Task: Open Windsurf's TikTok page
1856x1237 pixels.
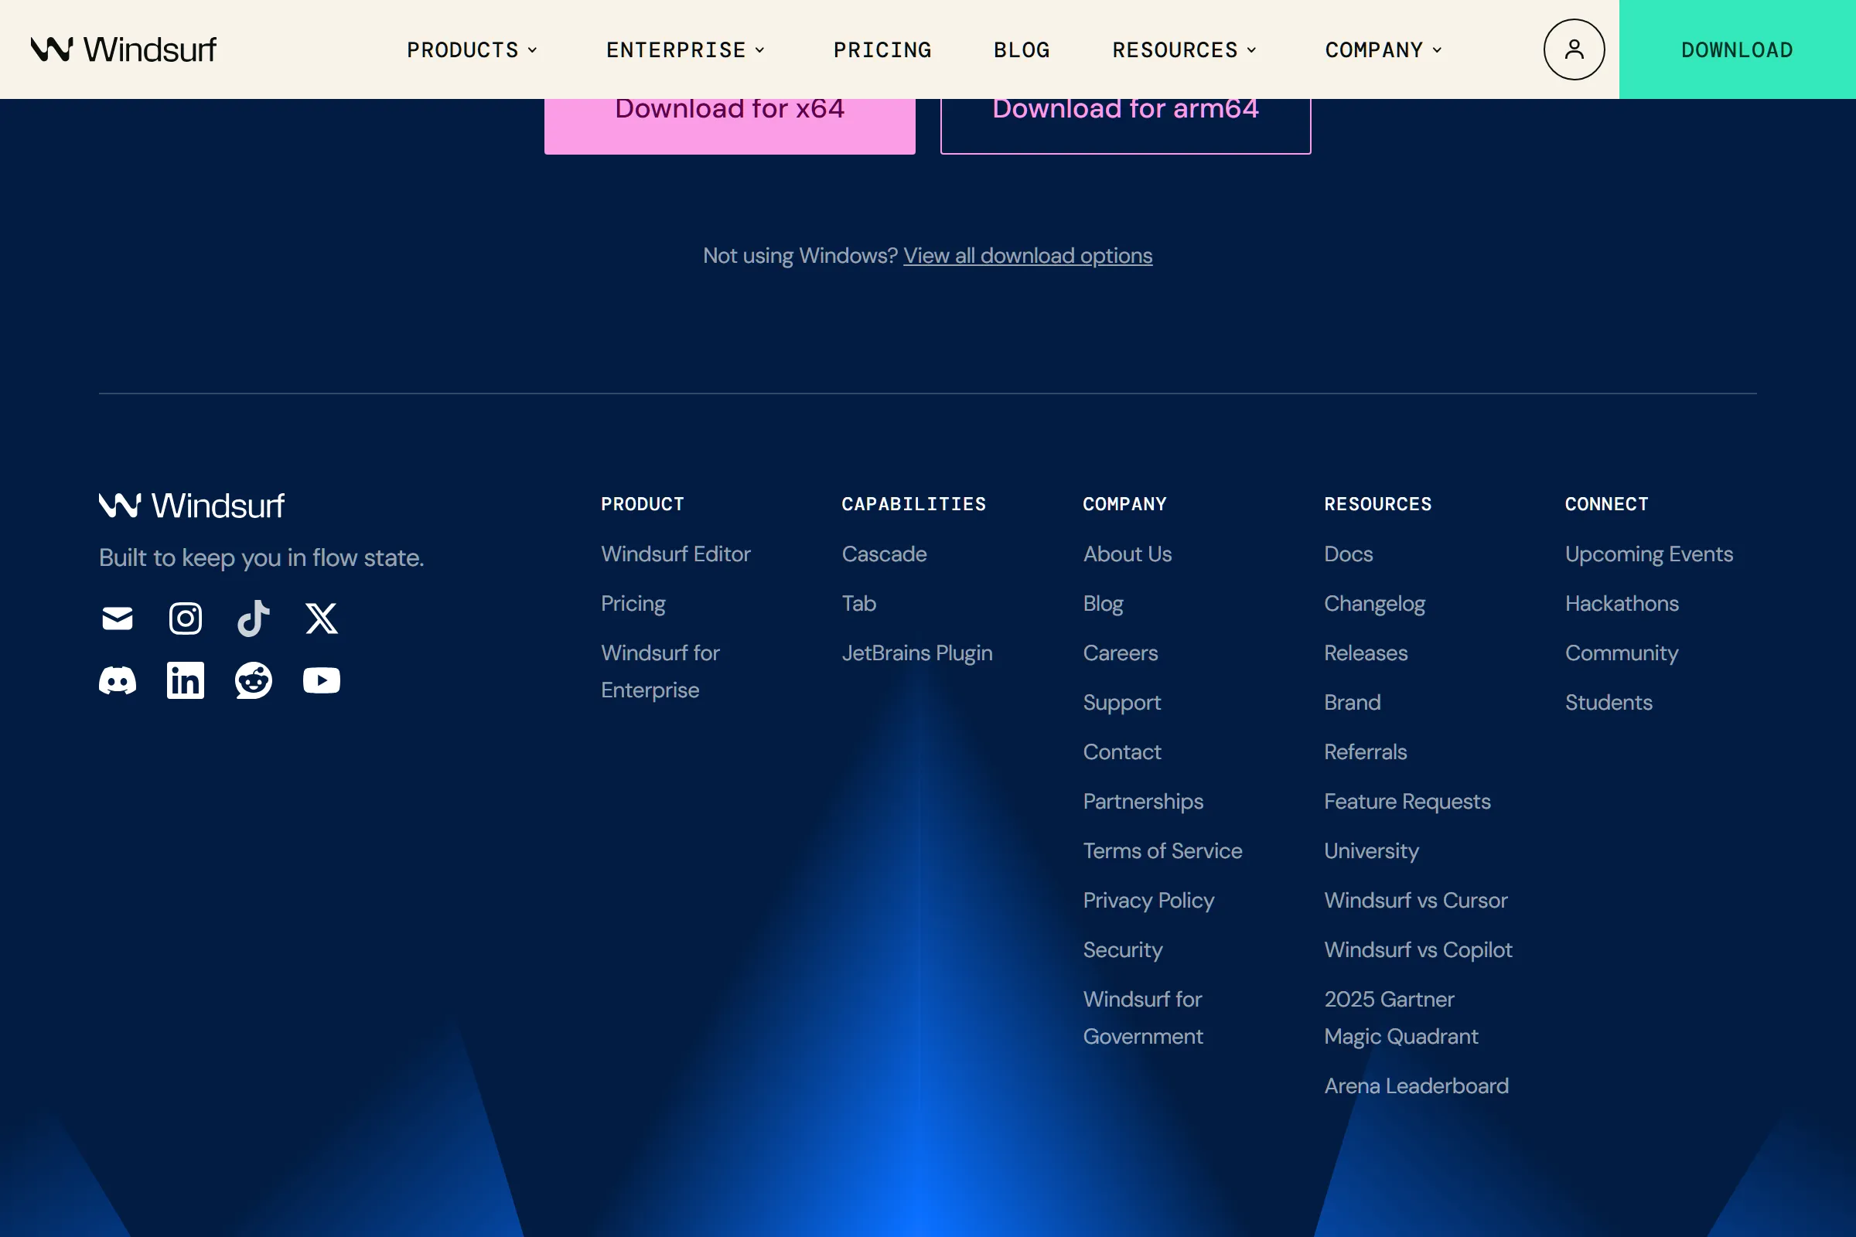Action: 253,618
